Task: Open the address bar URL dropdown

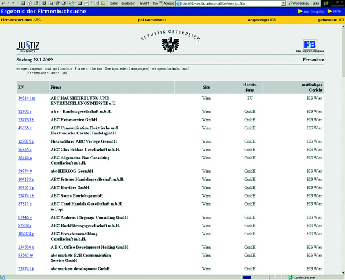Action: [x=284, y=3]
